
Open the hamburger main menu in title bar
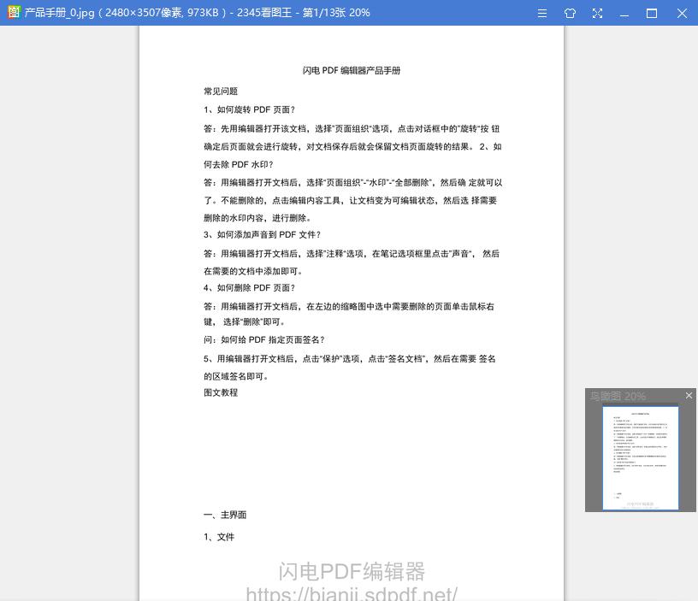(541, 14)
